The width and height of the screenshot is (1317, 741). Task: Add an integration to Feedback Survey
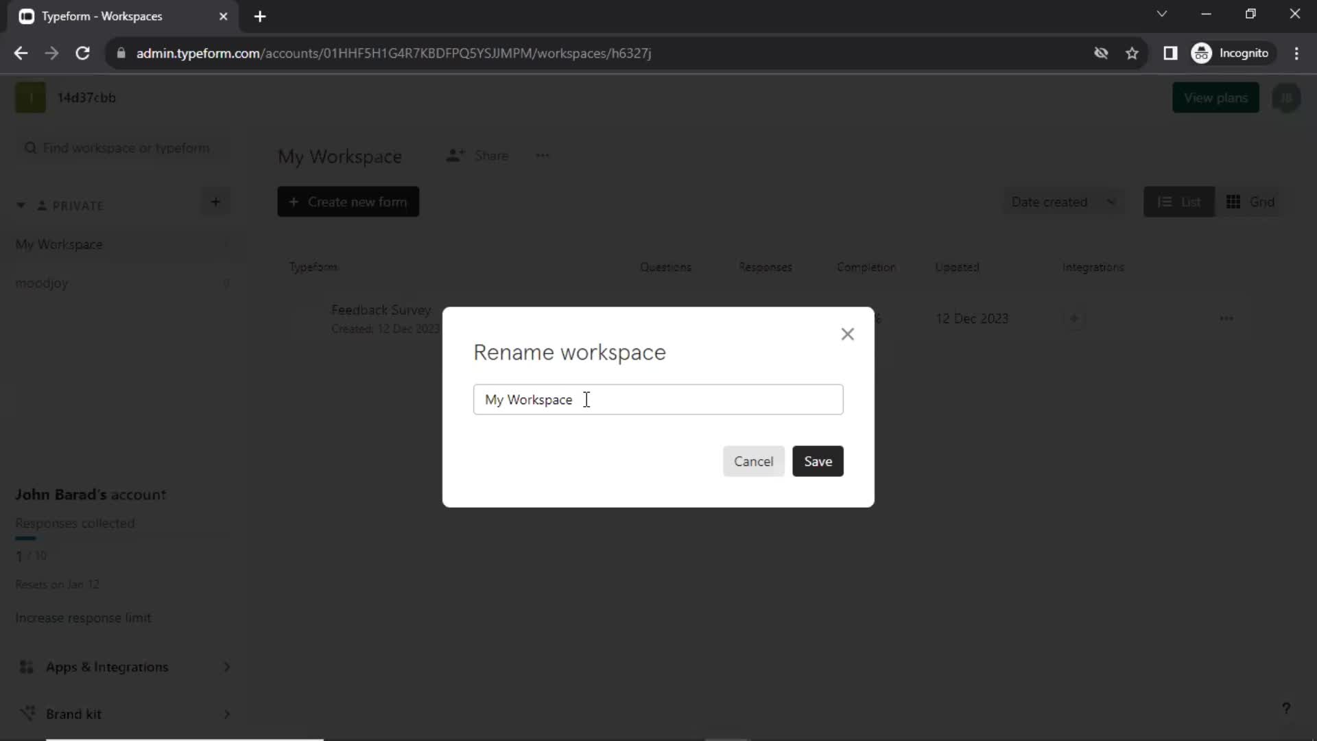[x=1074, y=318]
